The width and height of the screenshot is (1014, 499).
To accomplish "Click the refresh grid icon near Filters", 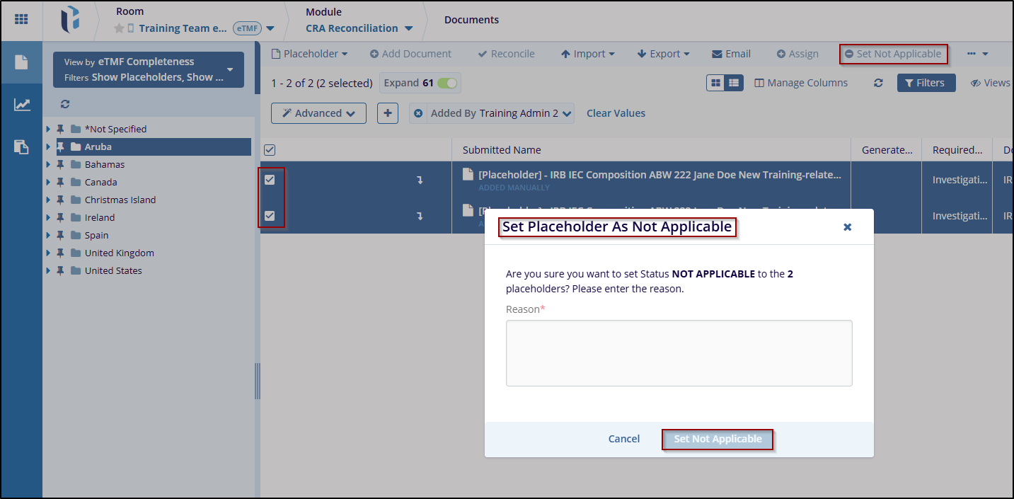I will pos(878,83).
